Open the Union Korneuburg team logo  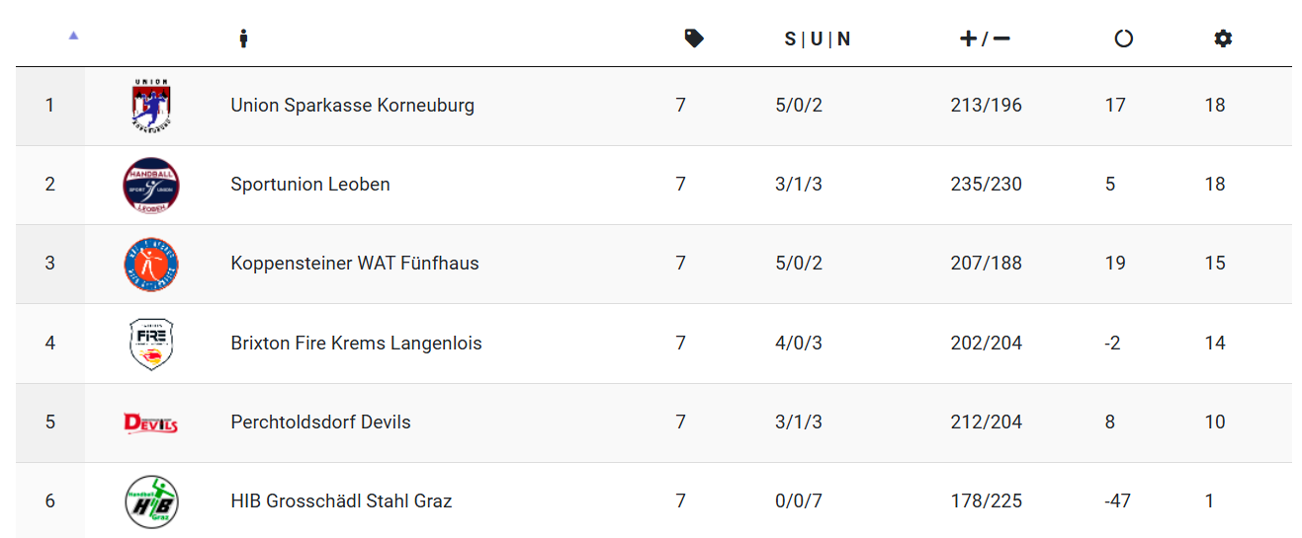(151, 106)
